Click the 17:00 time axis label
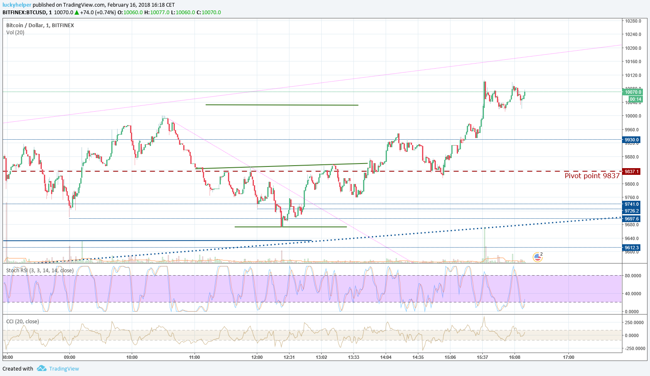Screen dimensions: 650x376 coord(568,357)
